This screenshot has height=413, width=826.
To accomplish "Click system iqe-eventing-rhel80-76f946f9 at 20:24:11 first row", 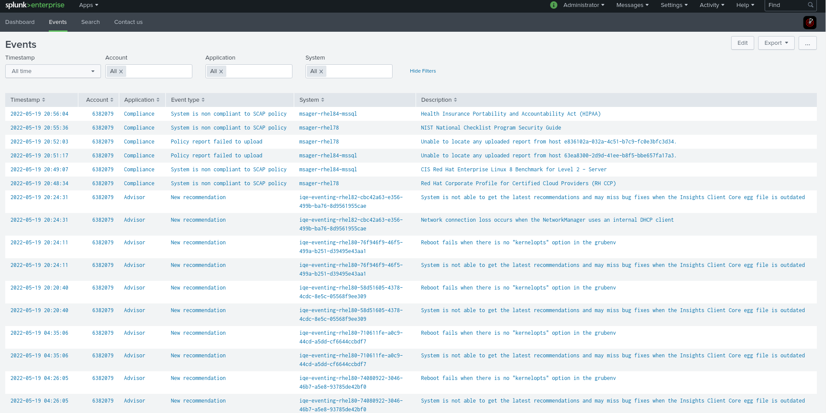I will [351, 247].
